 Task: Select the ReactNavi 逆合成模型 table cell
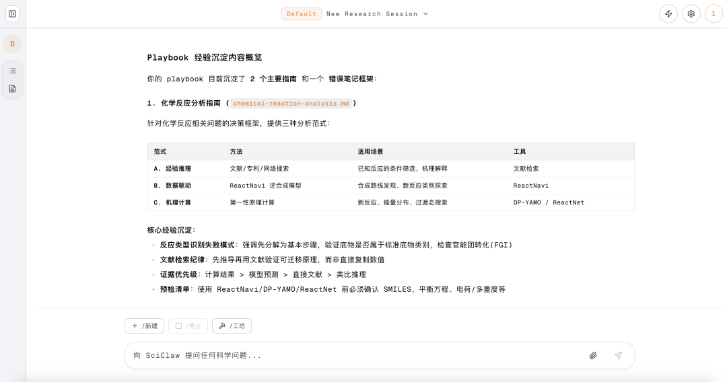[x=265, y=185]
